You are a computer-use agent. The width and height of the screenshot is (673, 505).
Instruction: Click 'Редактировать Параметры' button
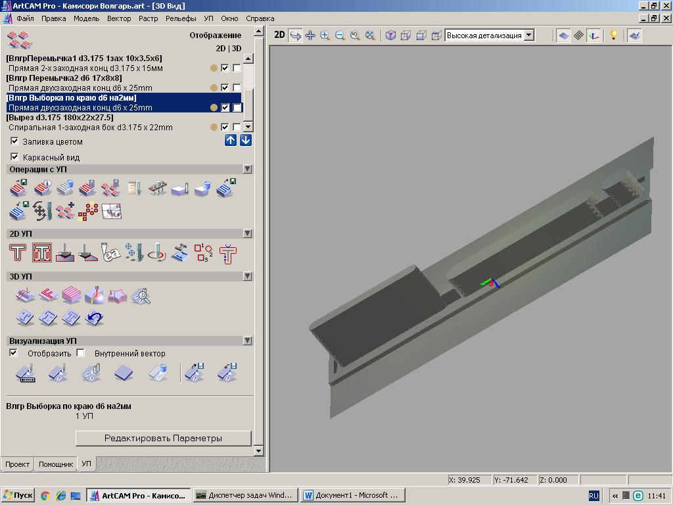tap(163, 438)
